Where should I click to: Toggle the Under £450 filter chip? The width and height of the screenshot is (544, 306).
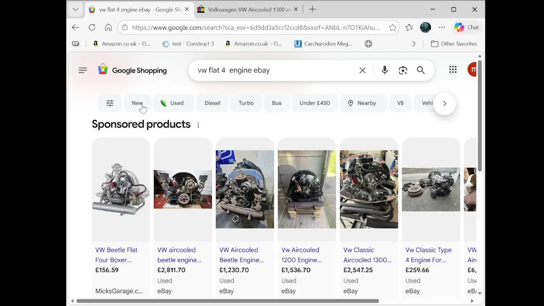(x=315, y=103)
